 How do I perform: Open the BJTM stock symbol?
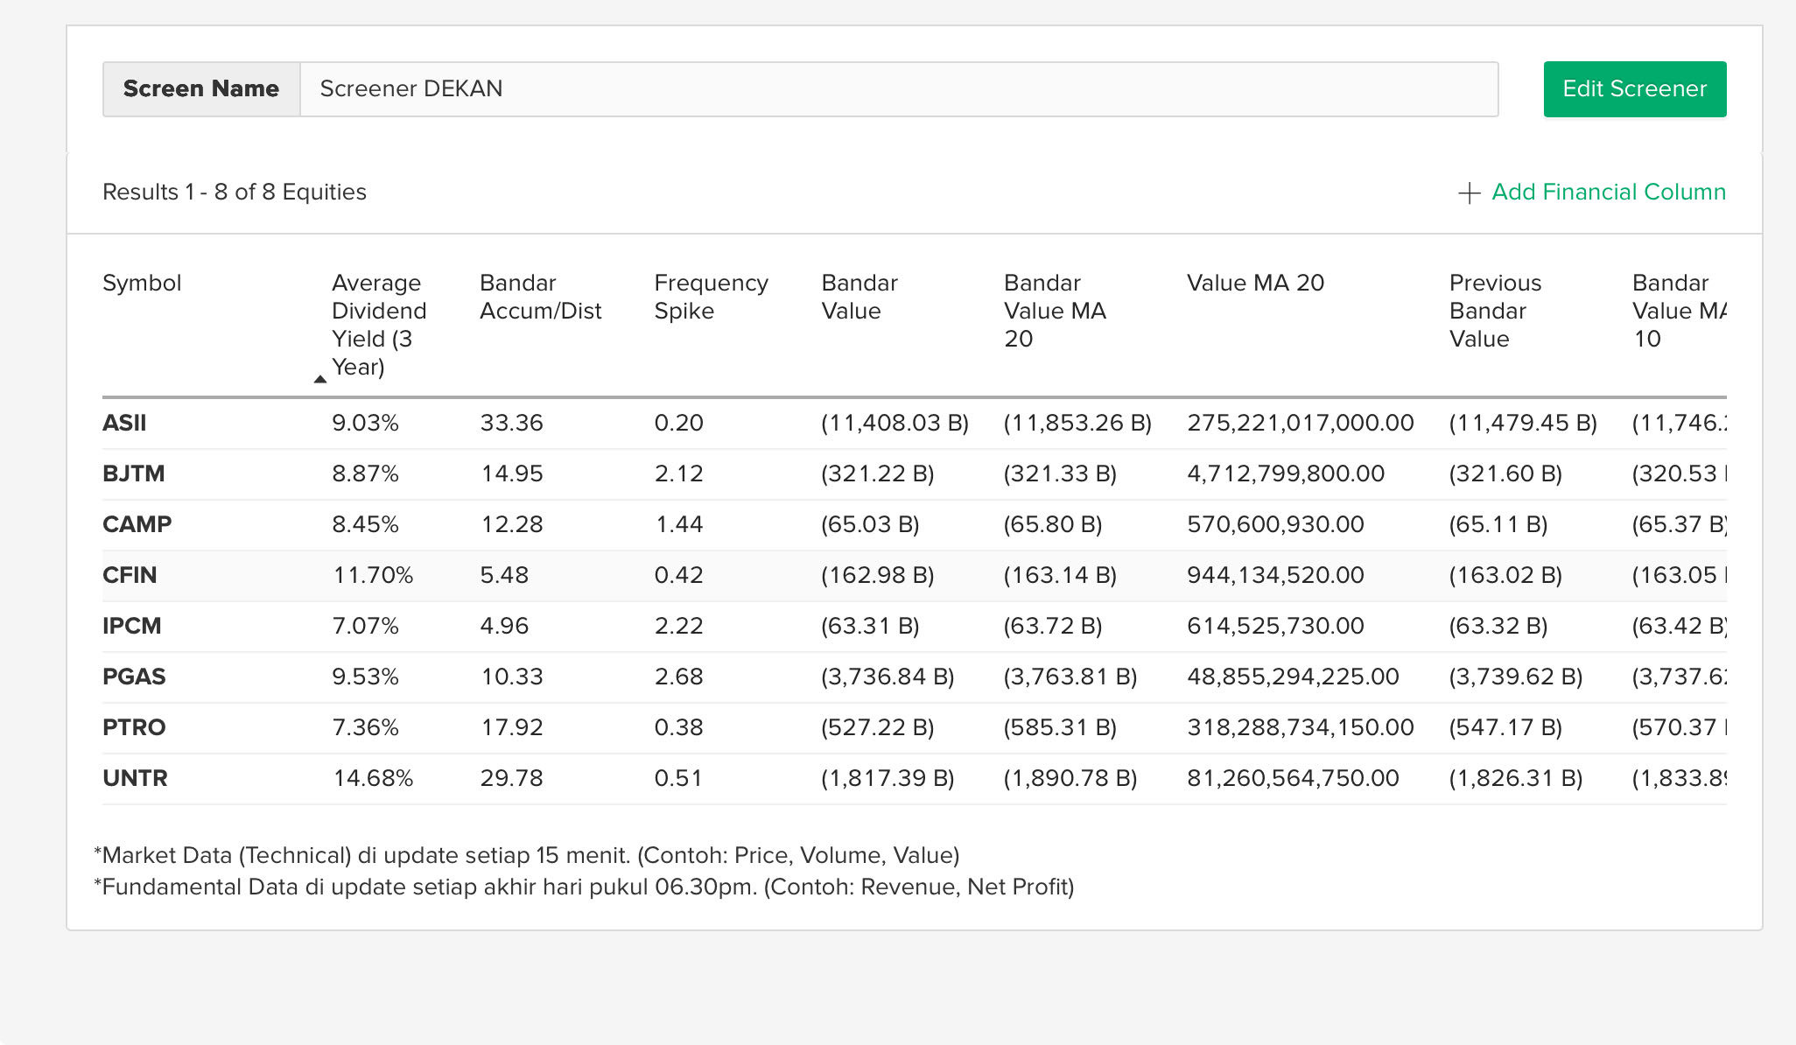(133, 473)
